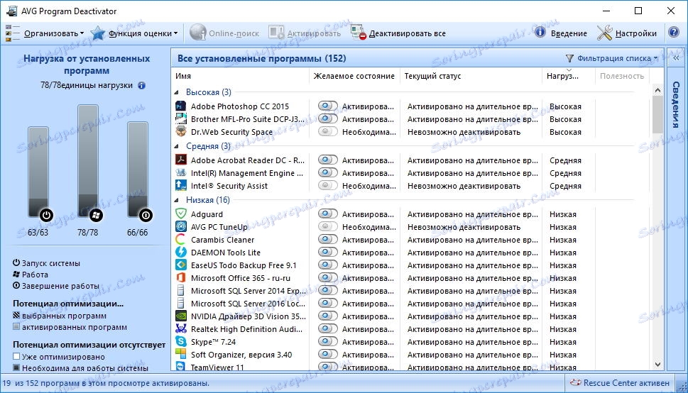Toggle Adobe Photoshop CC 2015 activation switch
This screenshot has height=393, width=688.
[328, 106]
